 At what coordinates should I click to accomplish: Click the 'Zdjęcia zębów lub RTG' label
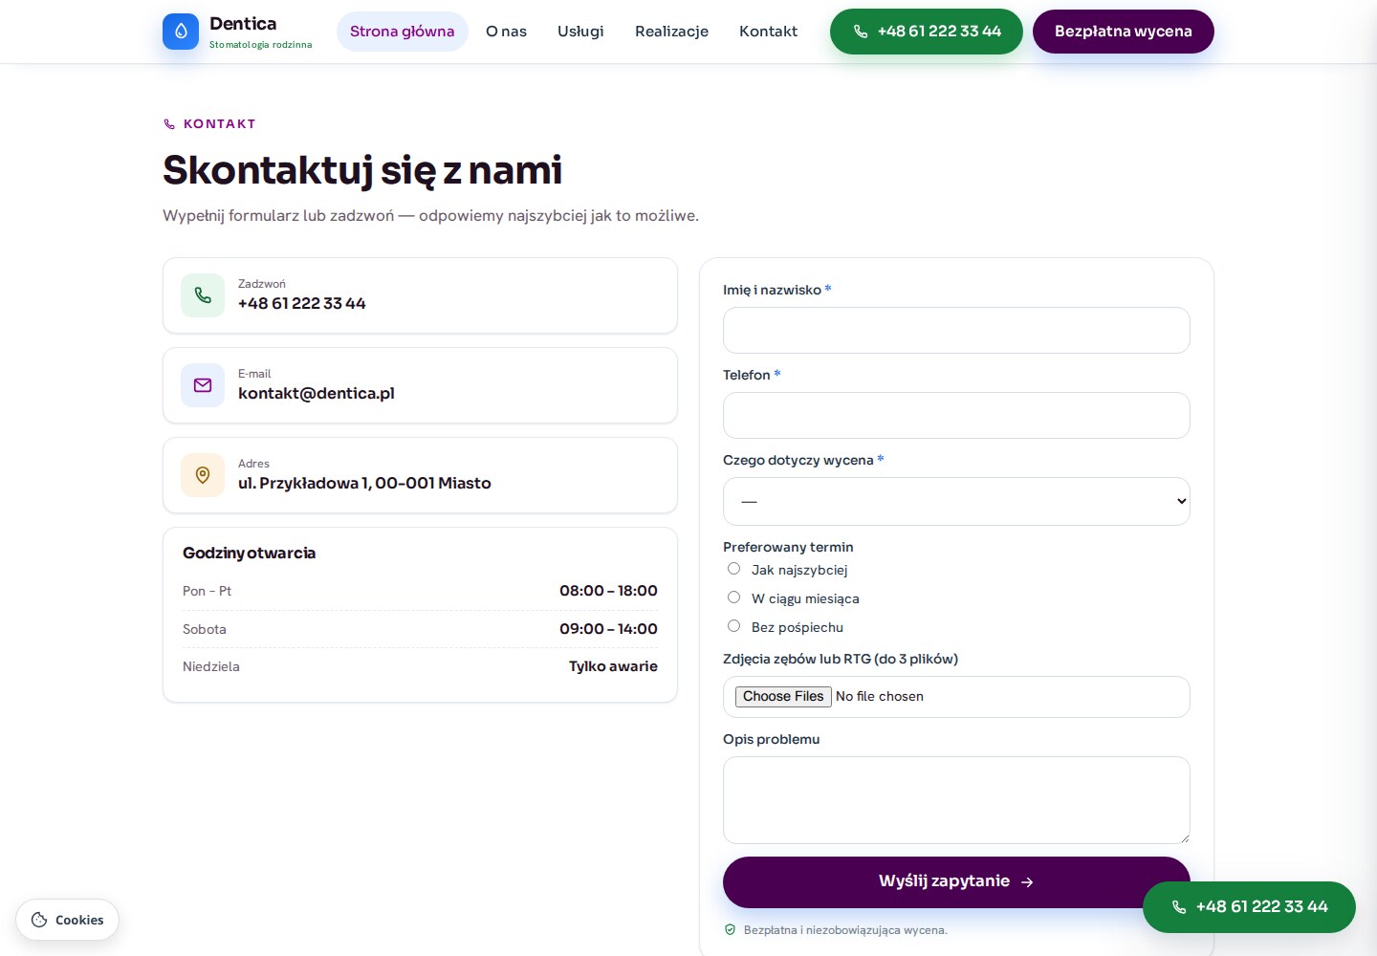pyautogui.click(x=841, y=659)
